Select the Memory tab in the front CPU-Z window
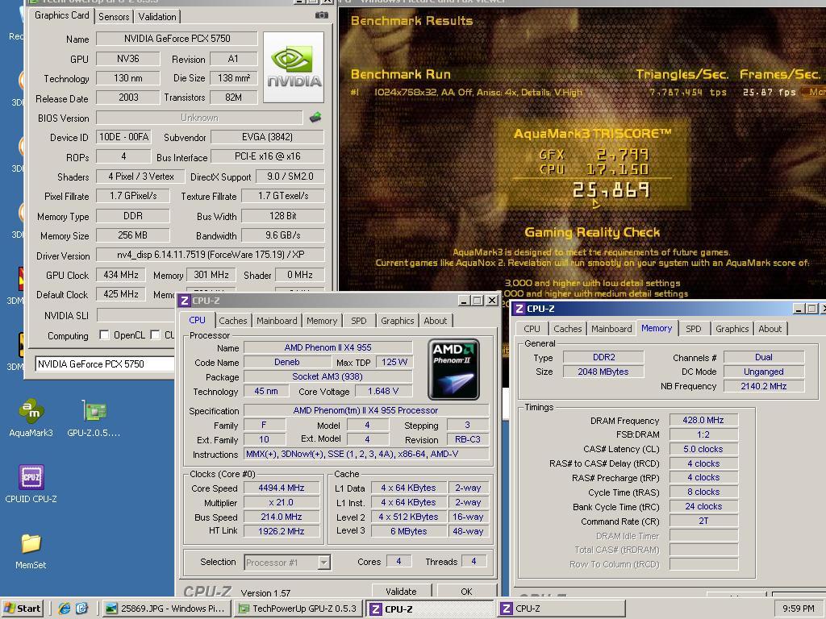This screenshot has height=619, width=826. click(x=322, y=321)
